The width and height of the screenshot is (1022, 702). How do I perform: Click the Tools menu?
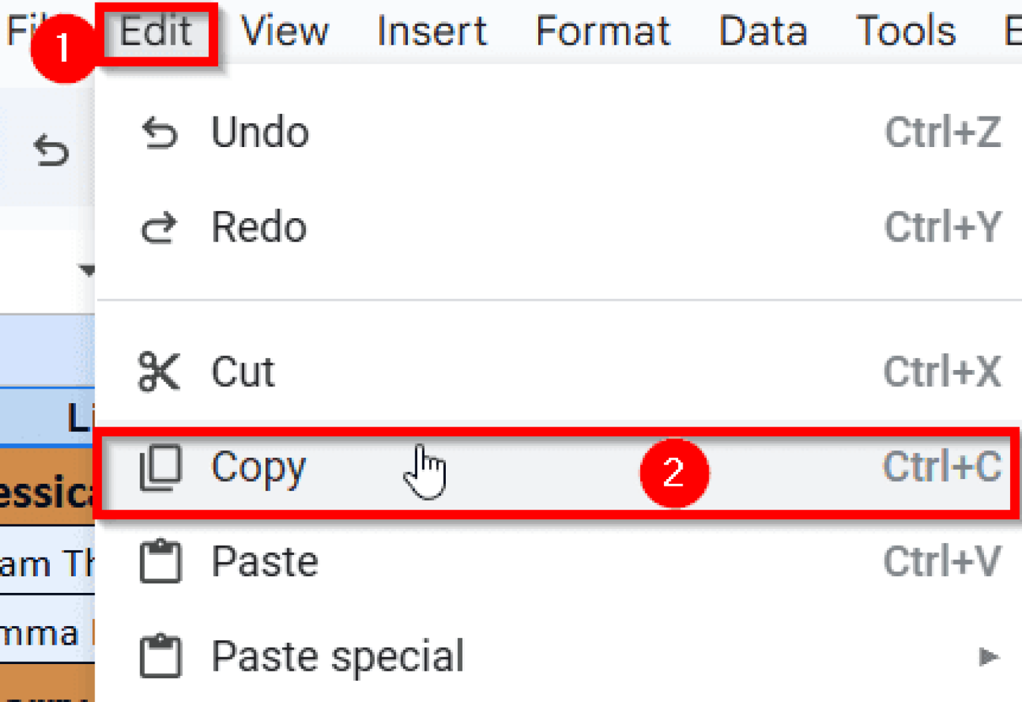906,31
